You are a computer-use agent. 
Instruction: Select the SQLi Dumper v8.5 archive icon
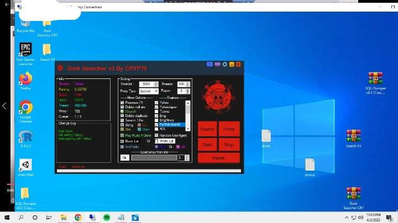coord(375,83)
